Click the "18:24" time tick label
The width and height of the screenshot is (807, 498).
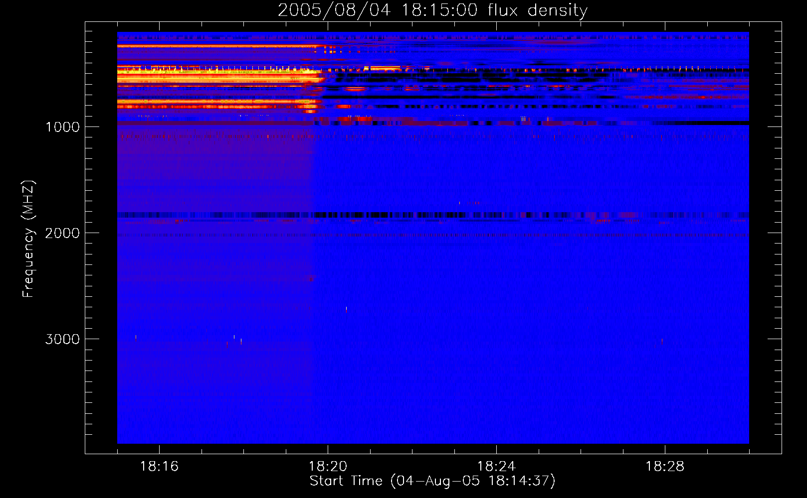point(496,466)
